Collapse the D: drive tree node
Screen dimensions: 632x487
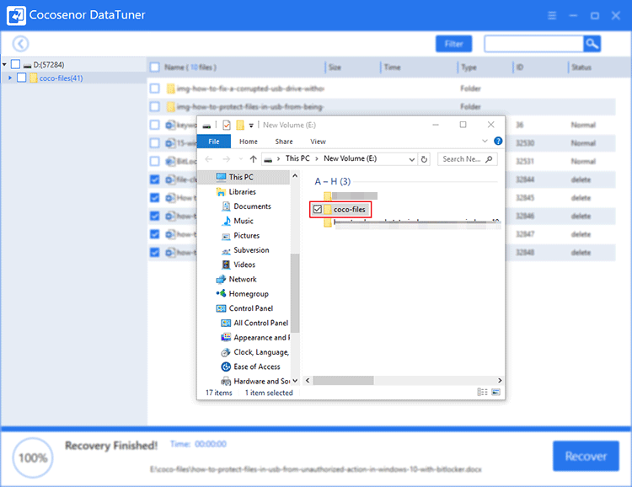[4, 64]
